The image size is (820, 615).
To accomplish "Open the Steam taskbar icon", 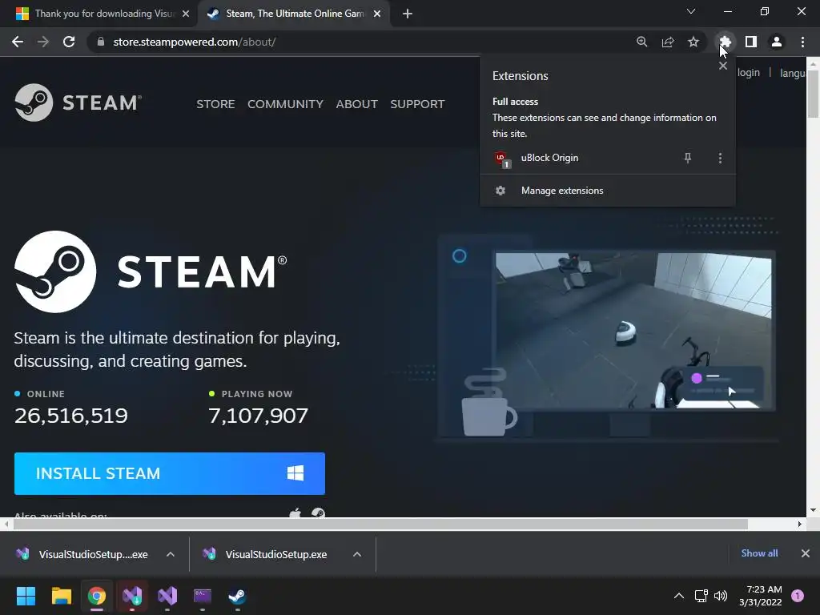I will [x=237, y=596].
